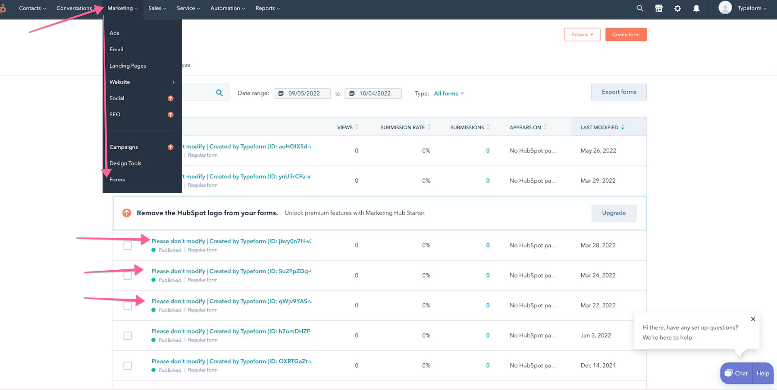Sort by the Last Modified column
777x390 pixels.
(x=602, y=127)
